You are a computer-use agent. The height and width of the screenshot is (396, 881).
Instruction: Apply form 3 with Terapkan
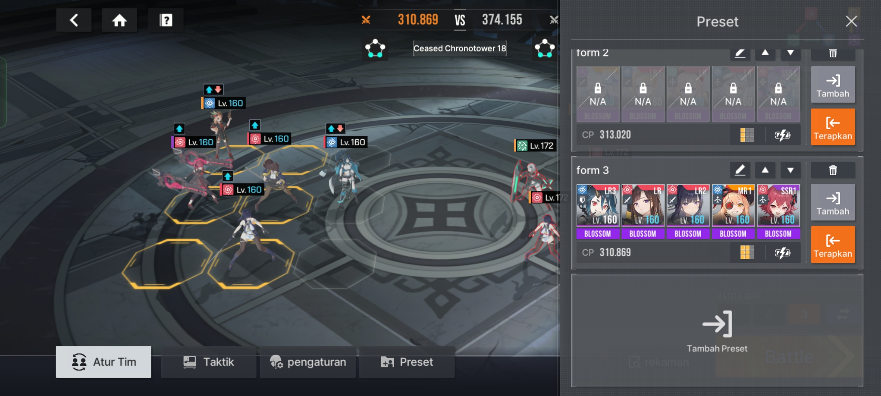[x=833, y=245]
